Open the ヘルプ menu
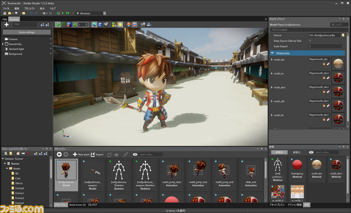 pos(53,8)
